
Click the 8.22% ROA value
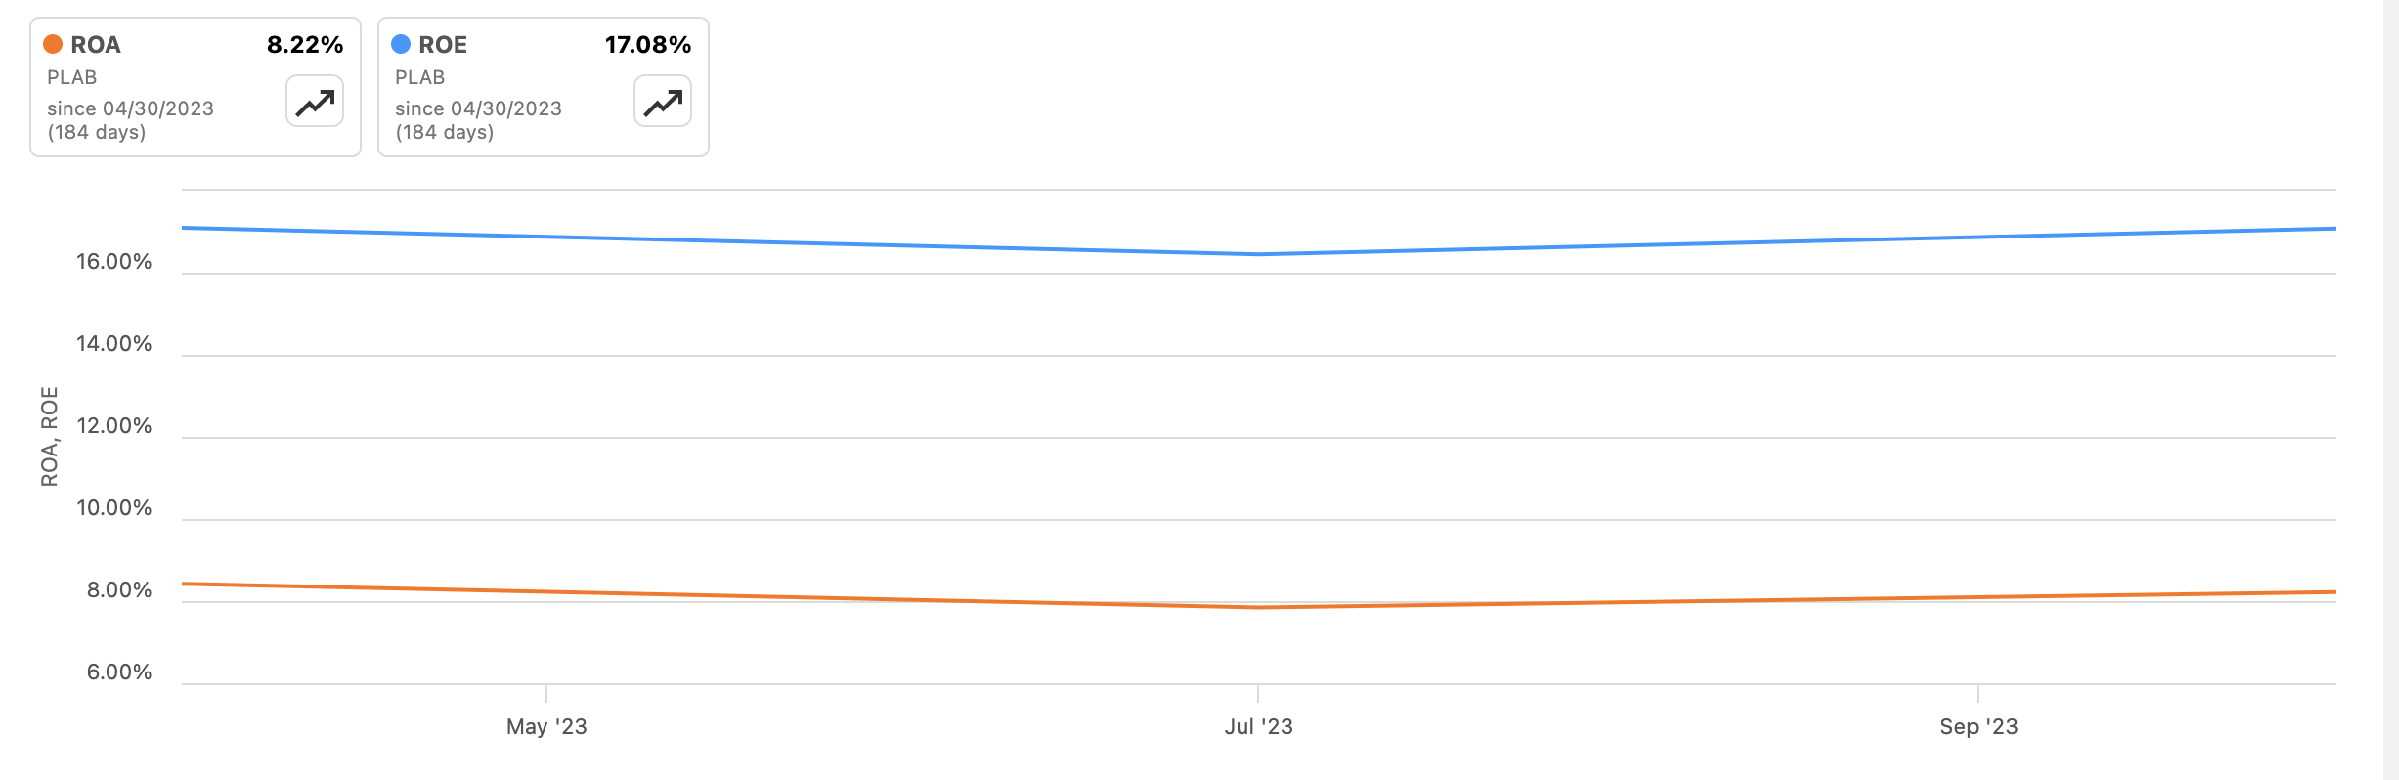coord(305,45)
